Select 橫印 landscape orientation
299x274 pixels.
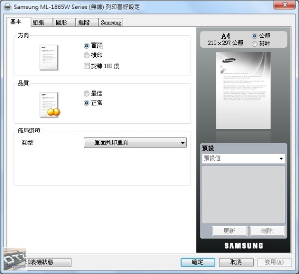click(93, 55)
